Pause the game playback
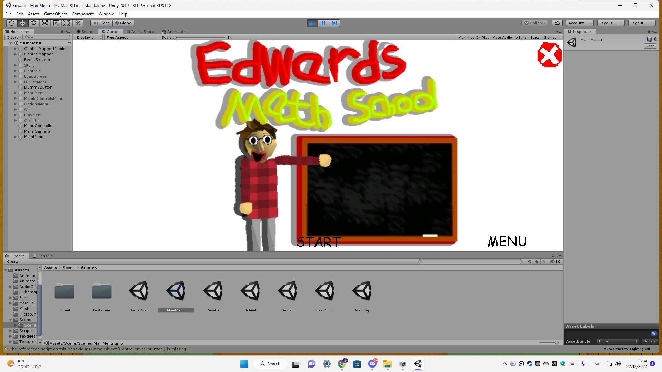662x372 pixels. [x=323, y=23]
